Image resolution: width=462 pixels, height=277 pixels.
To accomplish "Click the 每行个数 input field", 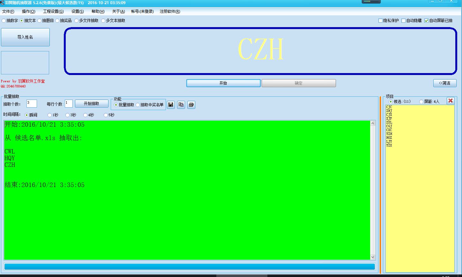I will click(69, 103).
